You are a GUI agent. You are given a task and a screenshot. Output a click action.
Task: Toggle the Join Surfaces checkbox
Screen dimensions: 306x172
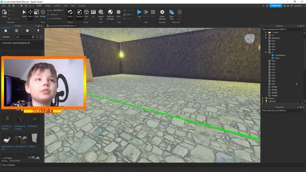pyautogui.click(x=48, y=19)
